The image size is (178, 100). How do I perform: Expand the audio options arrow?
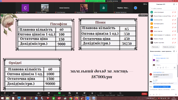point(8,93)
